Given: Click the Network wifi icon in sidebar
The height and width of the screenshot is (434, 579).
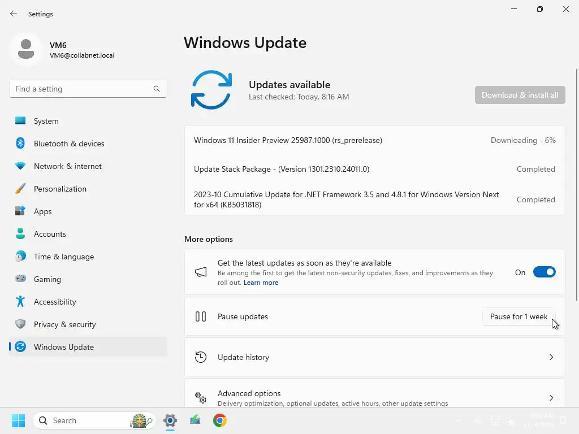Looking at the screenshot, I should tap(20, 166).
